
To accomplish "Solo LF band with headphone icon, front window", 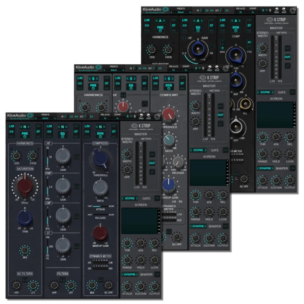I will pyautogui.click(x=77, y=246).
